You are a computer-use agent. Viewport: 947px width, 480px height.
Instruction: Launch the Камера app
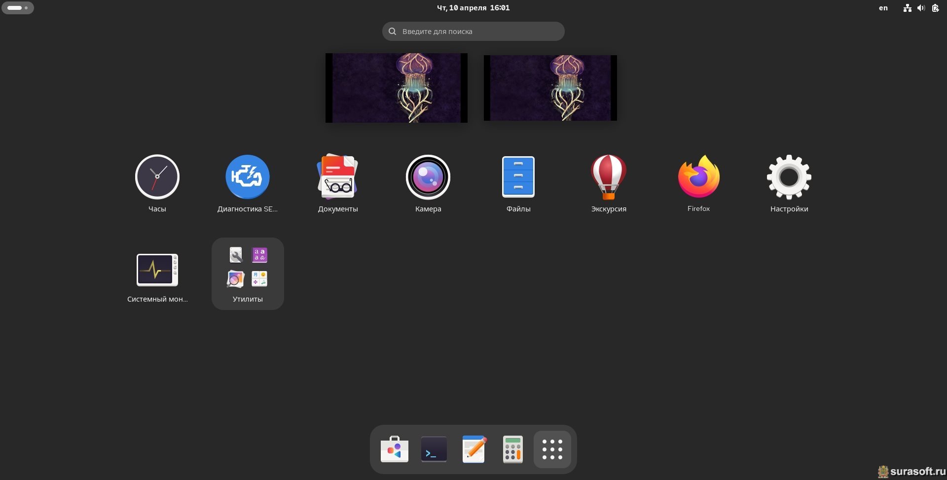(x=428, y=177)
